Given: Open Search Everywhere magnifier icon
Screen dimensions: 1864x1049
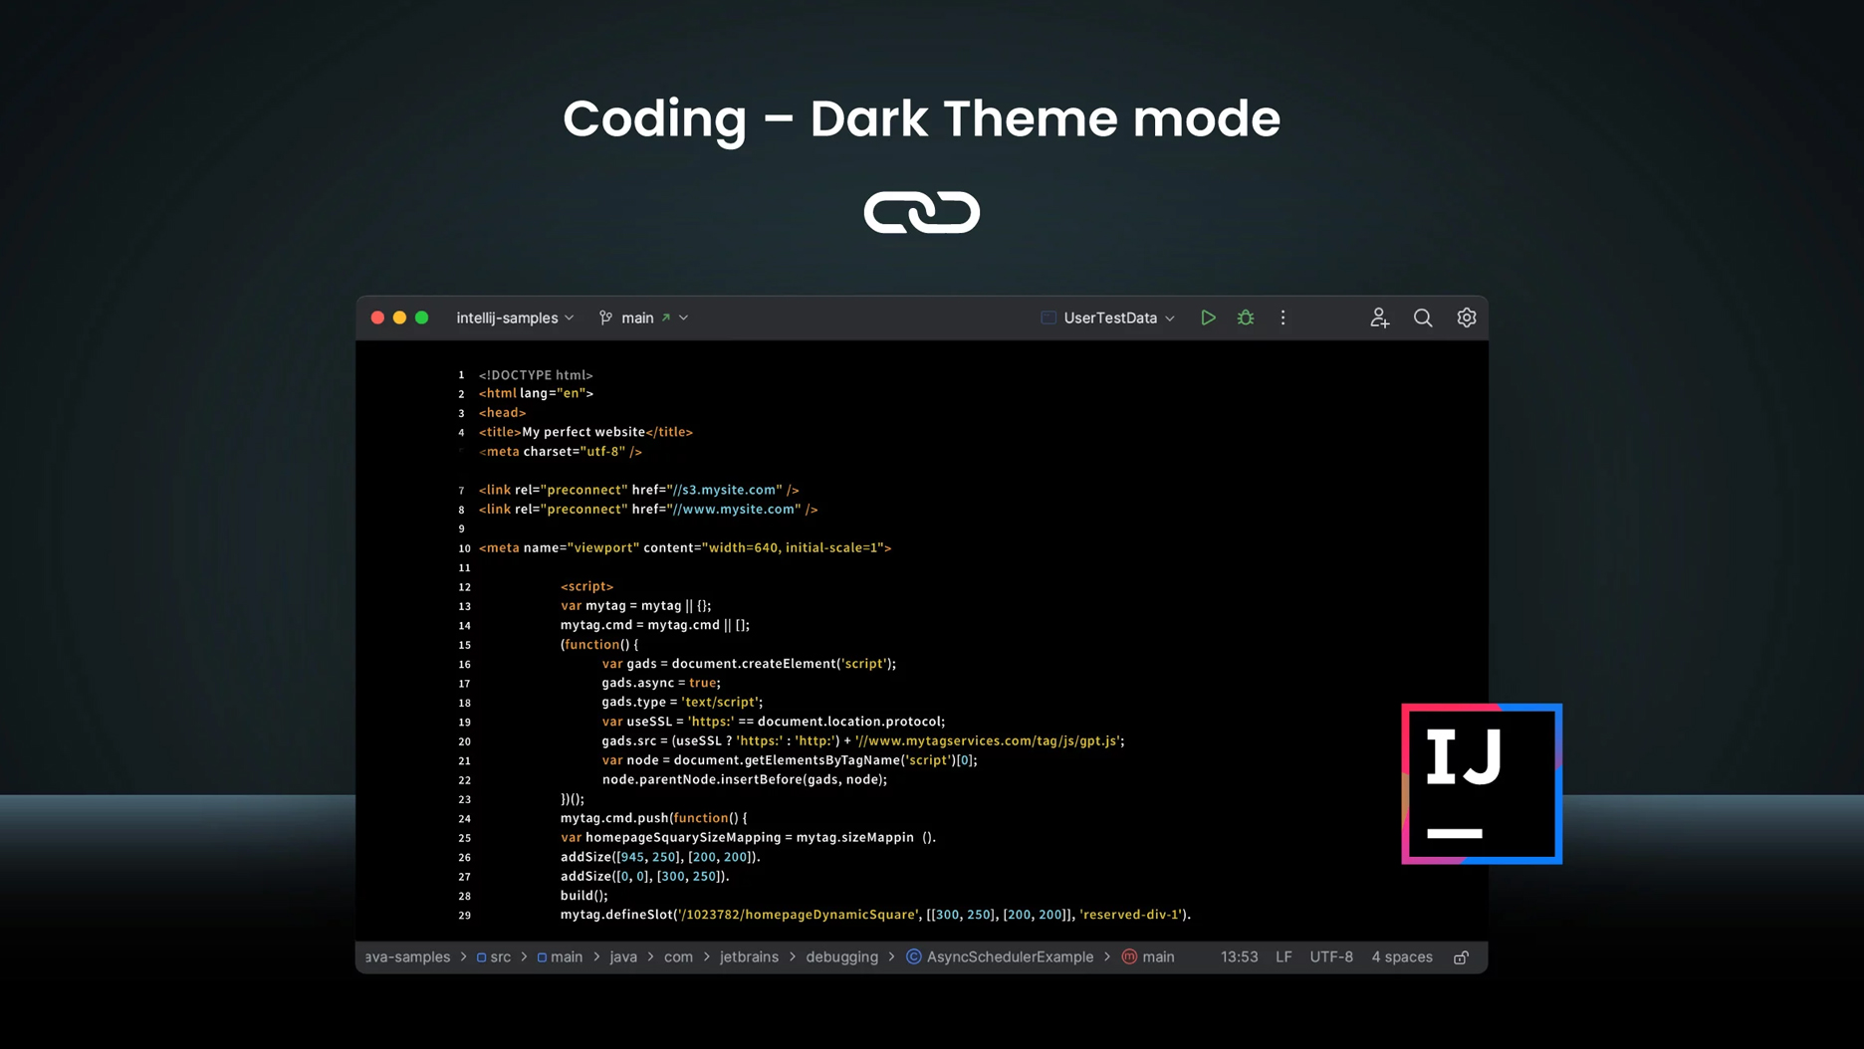Looking at the screenshot, I should [1423, 317].
